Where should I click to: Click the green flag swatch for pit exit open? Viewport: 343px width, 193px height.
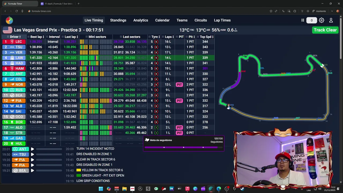click(x=79, y=176)
